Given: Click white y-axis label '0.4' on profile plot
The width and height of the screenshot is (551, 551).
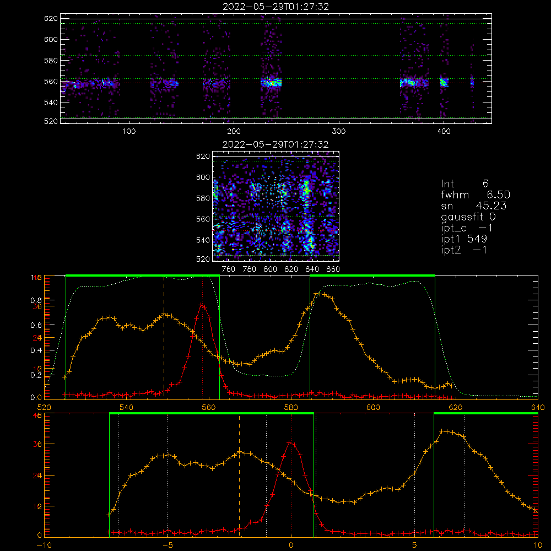Looking at the screenshot, I should 36,350.
